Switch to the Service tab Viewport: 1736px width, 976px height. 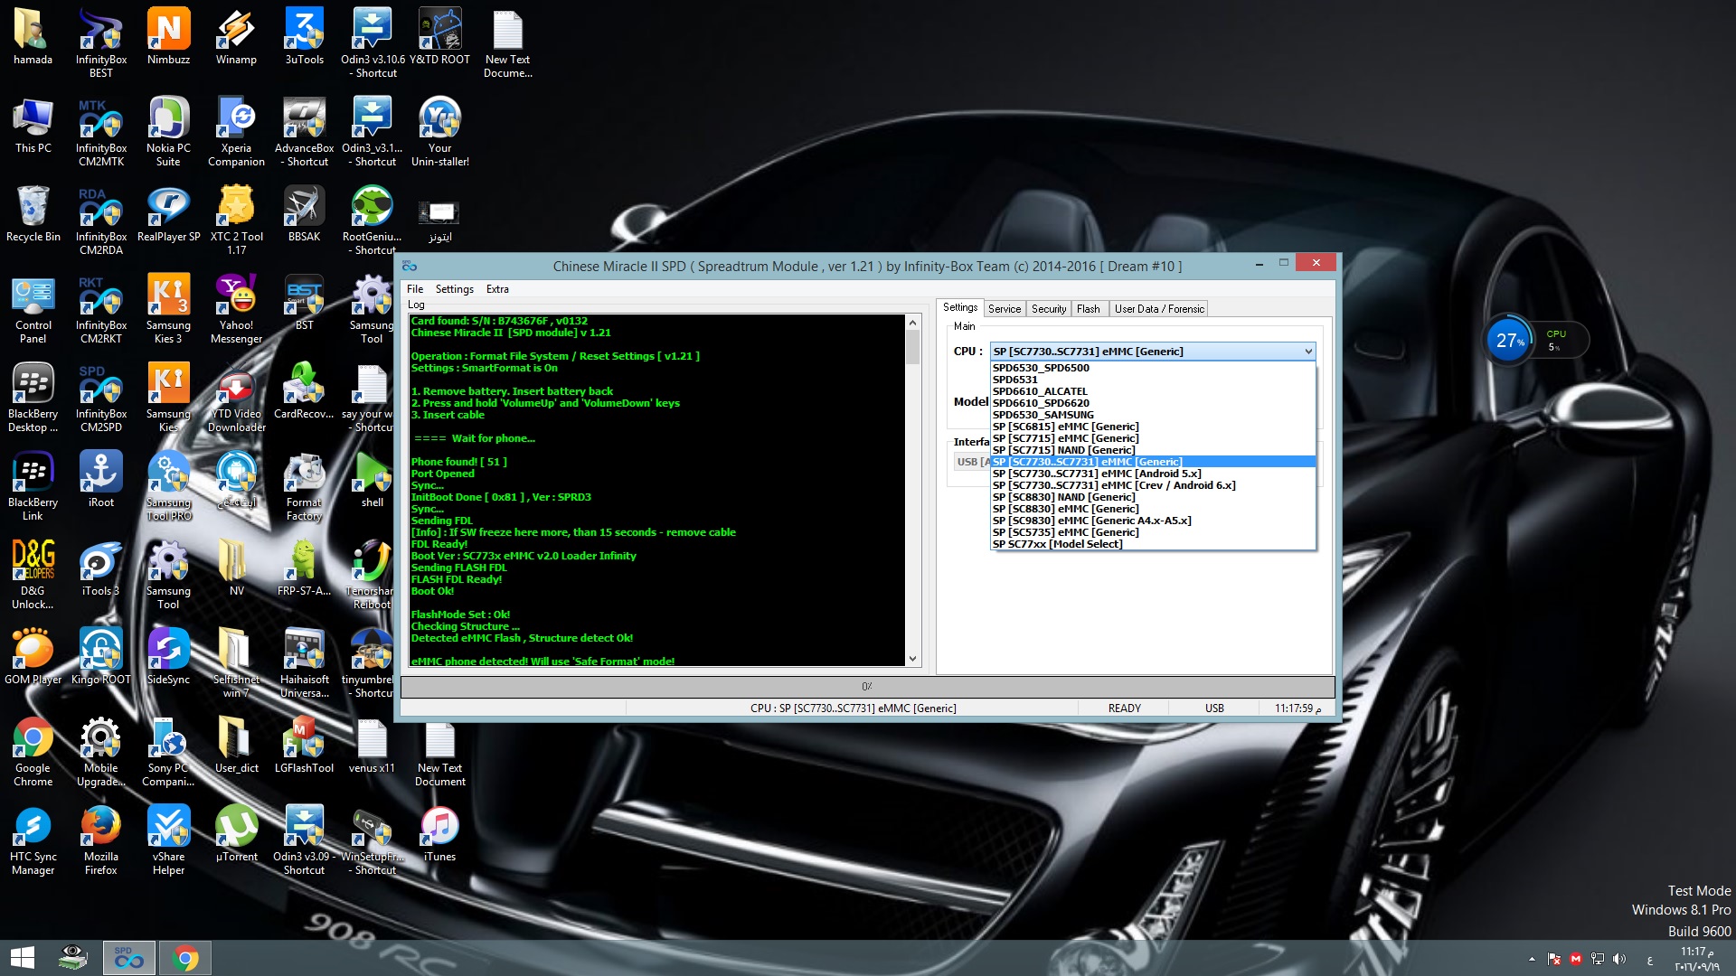click(x=1005, y=309)
